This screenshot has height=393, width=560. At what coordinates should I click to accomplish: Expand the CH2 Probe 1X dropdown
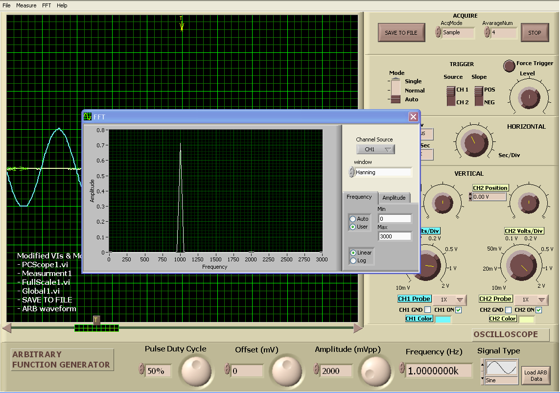pos(531,300)
